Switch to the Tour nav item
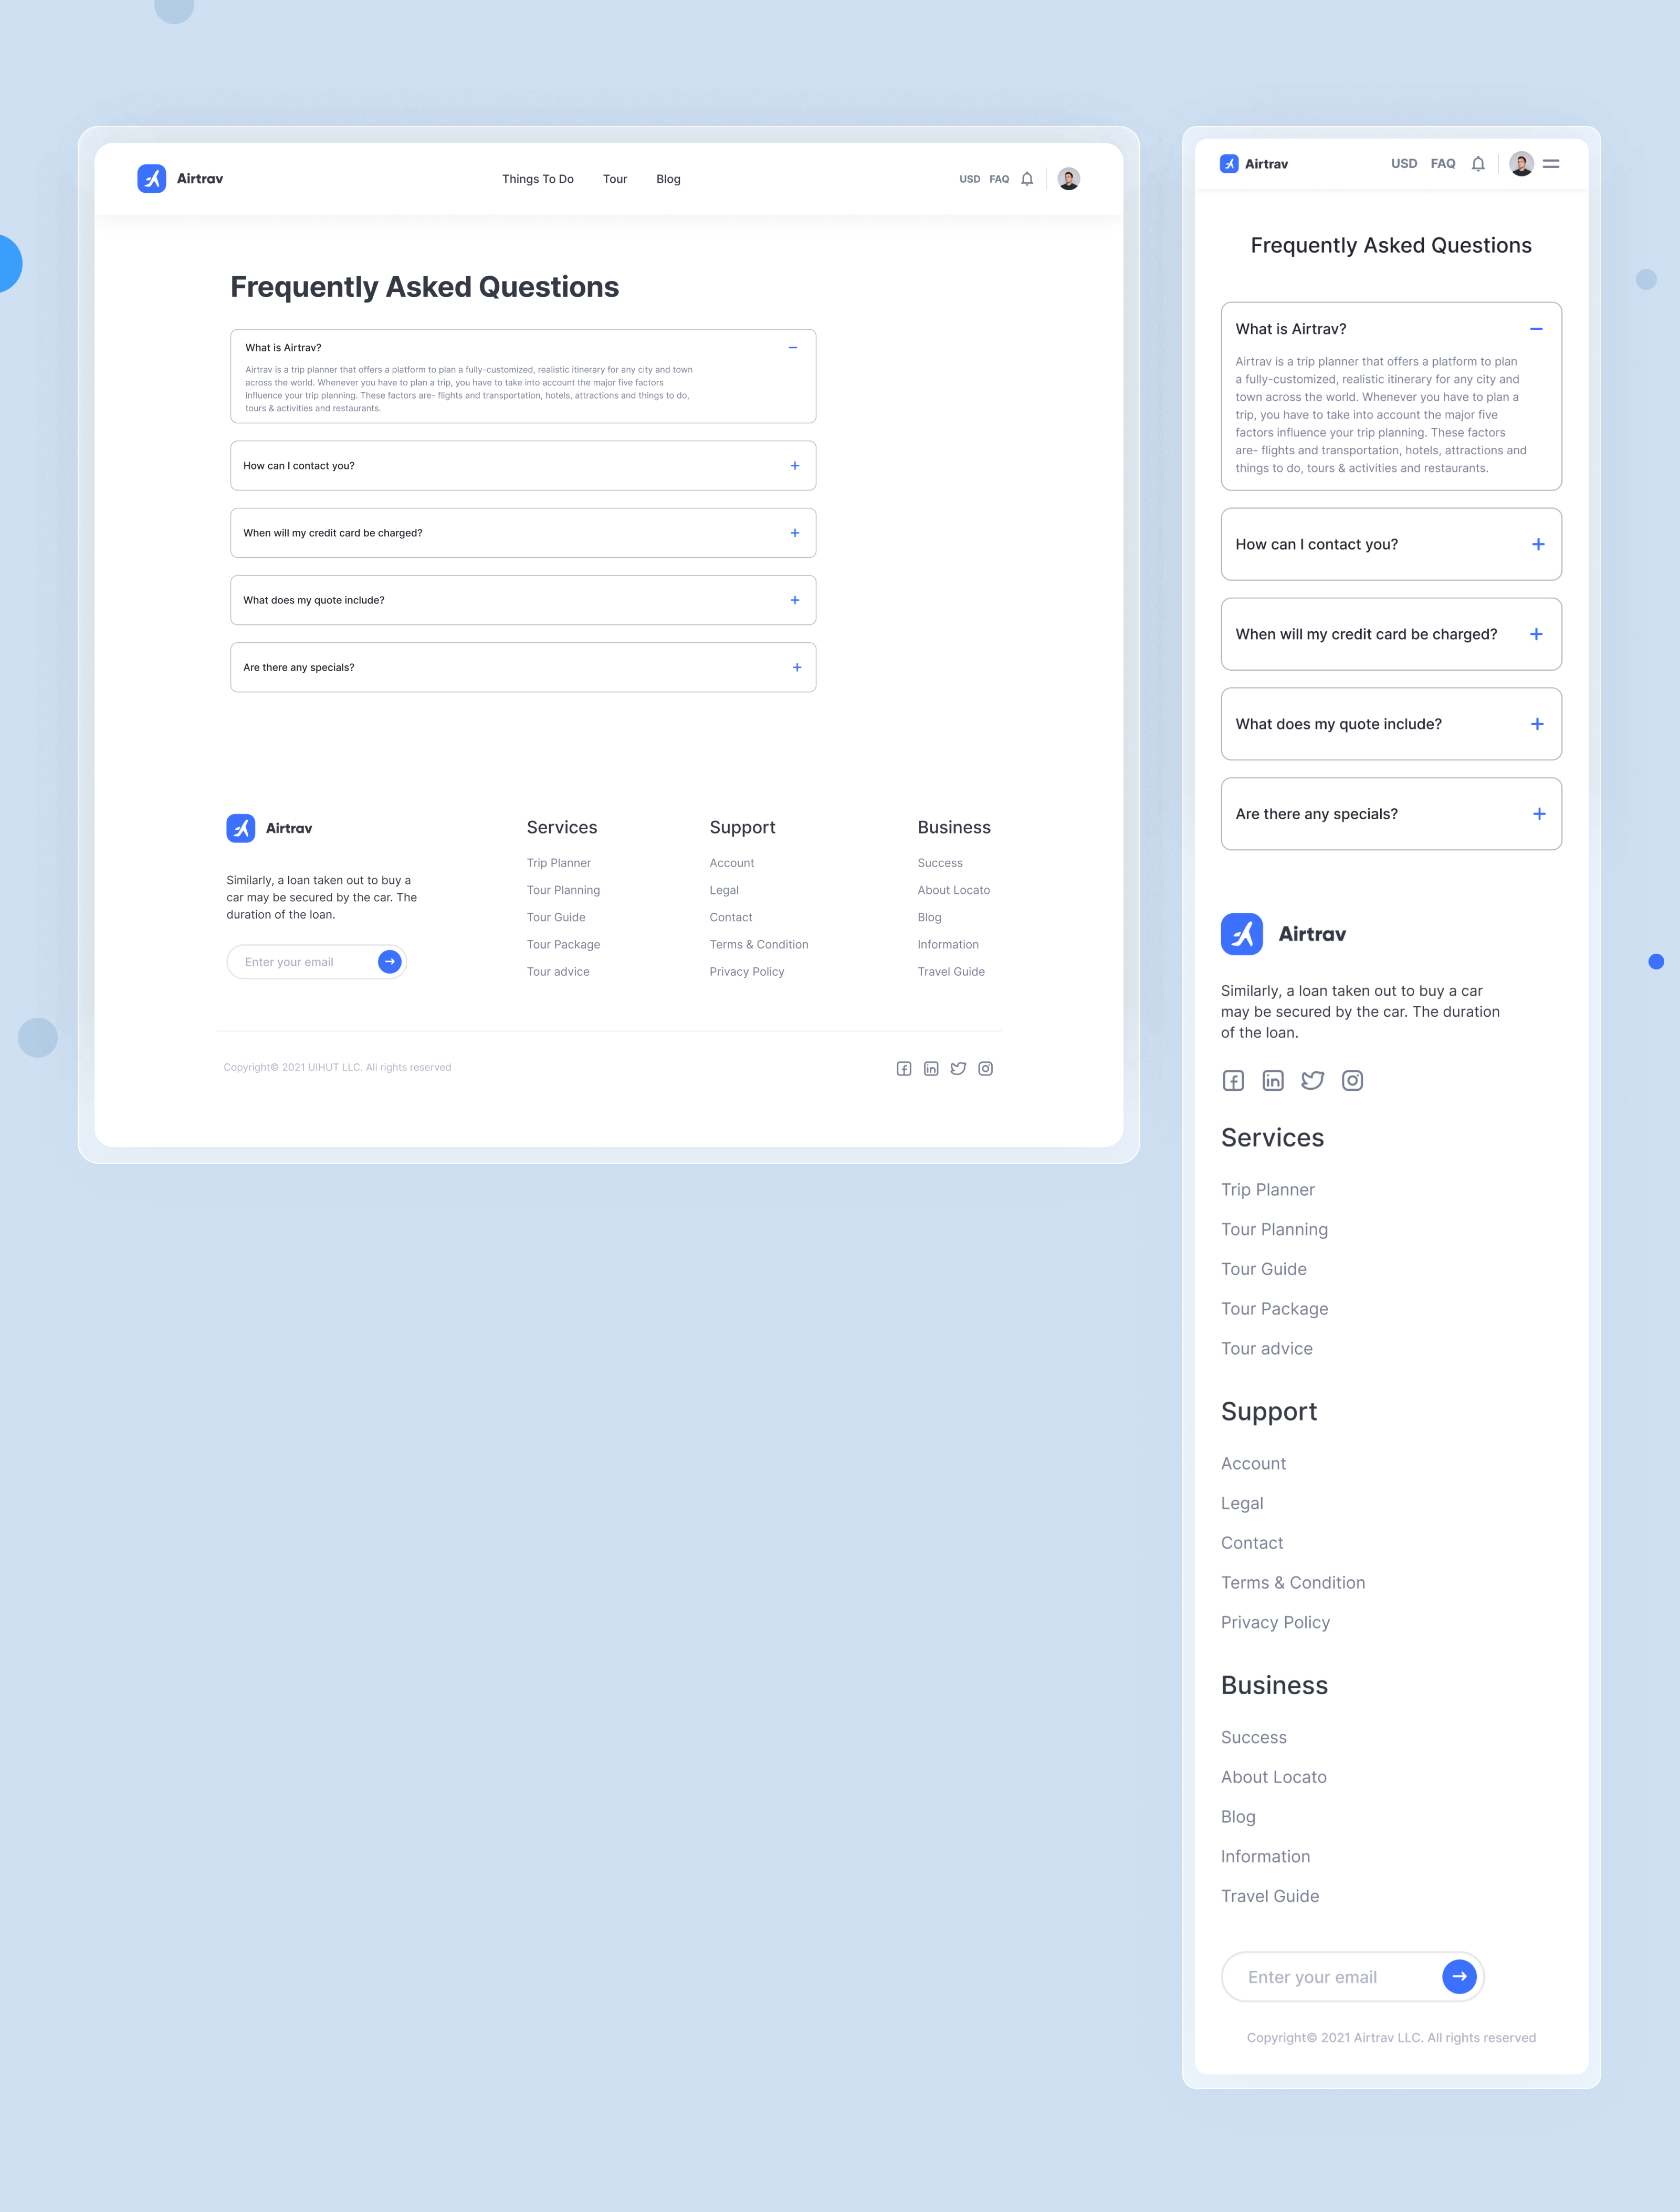Viewport: 1680px width, 2212px height. coord(615,178)
